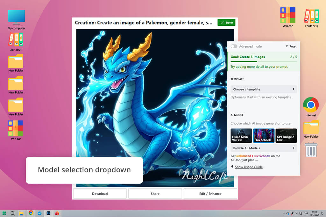
Task: Click the Creation title text above the image
Action: coord(144,23)
